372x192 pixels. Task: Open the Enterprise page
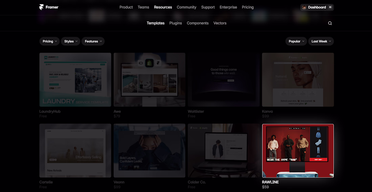[228, 7]
